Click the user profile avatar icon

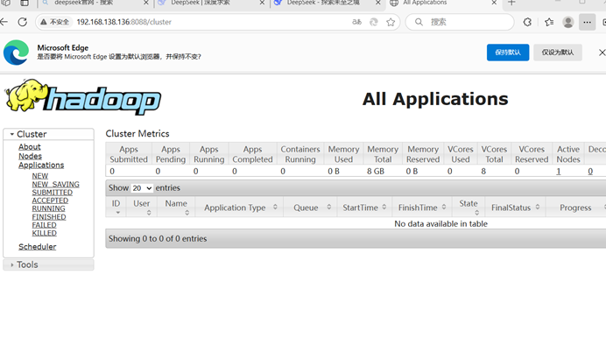click(x=567, y=22)
